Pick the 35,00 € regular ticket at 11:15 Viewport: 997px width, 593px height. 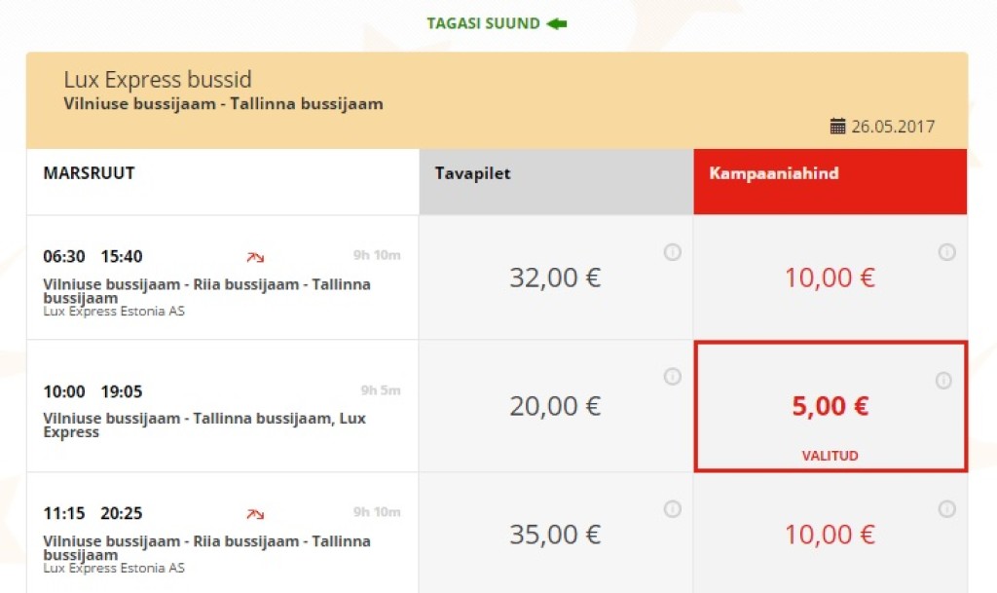click(x=556, y=534)
